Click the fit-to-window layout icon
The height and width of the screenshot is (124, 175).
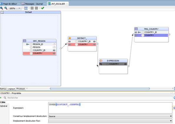tap(26, 8)
